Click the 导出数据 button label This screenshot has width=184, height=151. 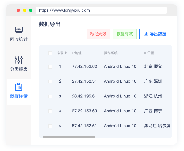158,34
